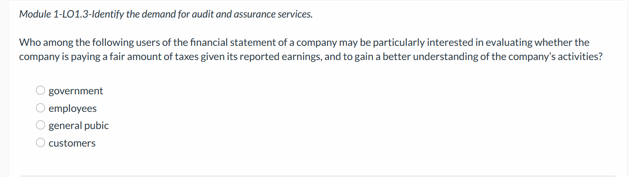Click the Module 1-LO1.3 heading line
Screen dimensions: 629x177
pos(166,14)
